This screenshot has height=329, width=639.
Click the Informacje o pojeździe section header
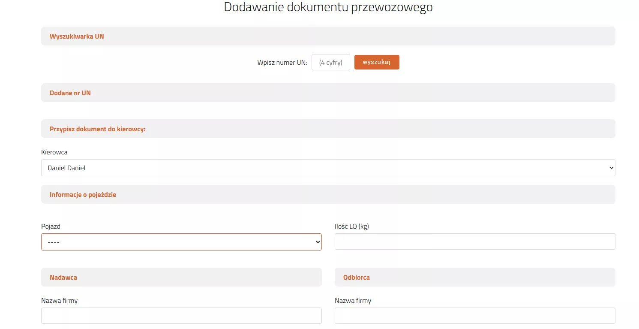point(83,194)
